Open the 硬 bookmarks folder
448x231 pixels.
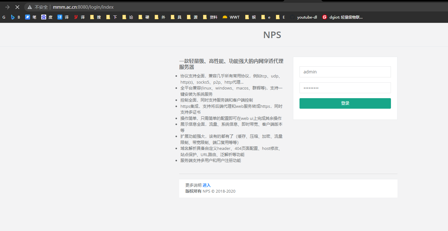[x=144, y=17]
